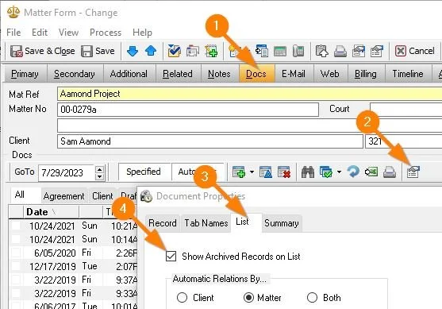Screen dimensions: 442x309
Task: Sort the list by the Date column header
Action: point(51,212)
